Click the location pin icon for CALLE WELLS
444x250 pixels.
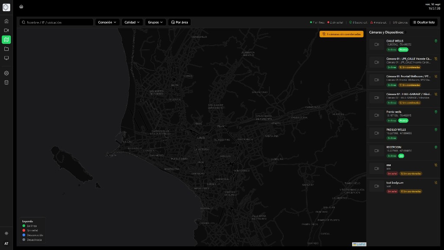tap(436, 41)
